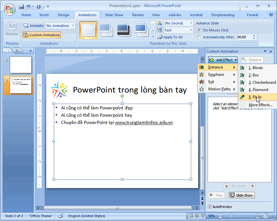Screen dimensions: 277x221
Task: Click Apply To All transitions
Action: pos(170,37)
